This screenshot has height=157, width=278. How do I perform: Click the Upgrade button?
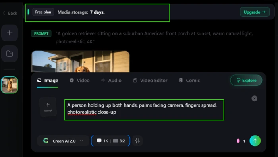(255, 12)
